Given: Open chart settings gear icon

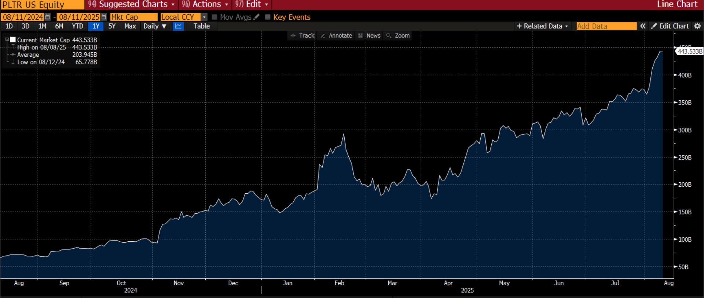Looking at the screenshot, I should [697, 26].
